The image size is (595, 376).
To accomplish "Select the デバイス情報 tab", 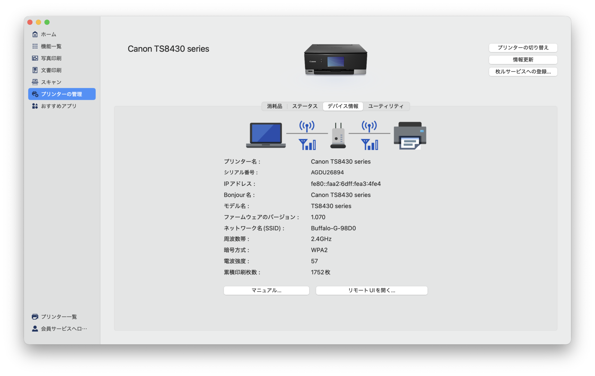I will (343, 106).
